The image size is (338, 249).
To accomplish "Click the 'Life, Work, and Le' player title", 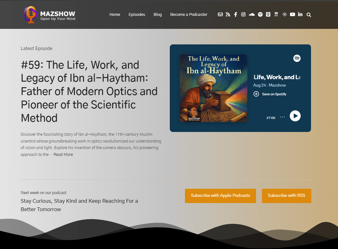I will click(x=277, y=77).
